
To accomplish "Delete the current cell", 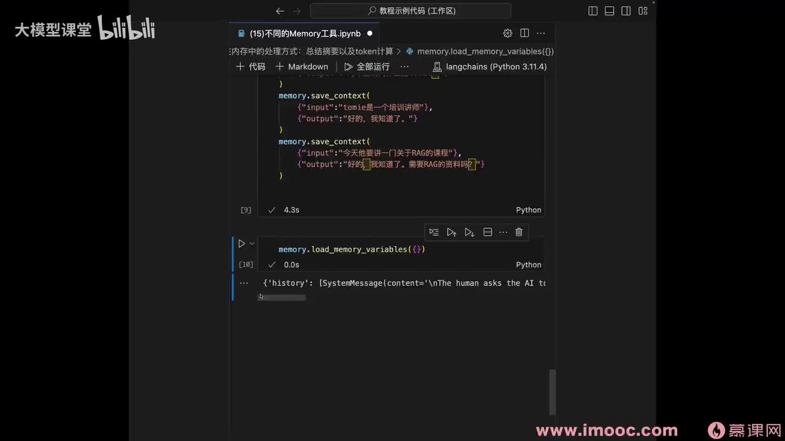I will click(519, 232).
